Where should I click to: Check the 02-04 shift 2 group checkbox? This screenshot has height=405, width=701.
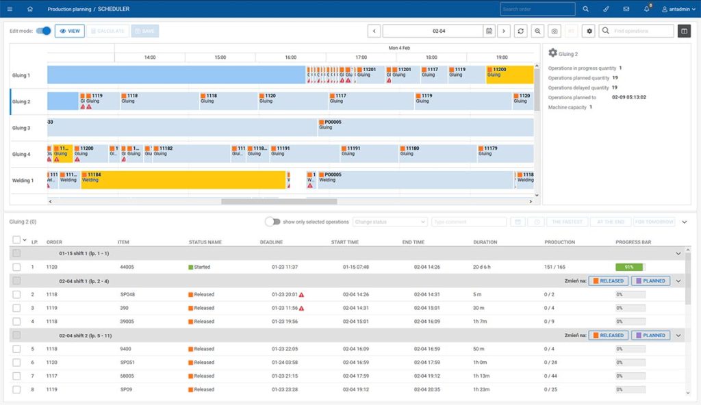pyautogui.click(x=16, y=335)
